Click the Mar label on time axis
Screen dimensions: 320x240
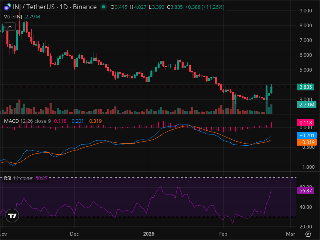pyautogui.click(x=290, y=234)
